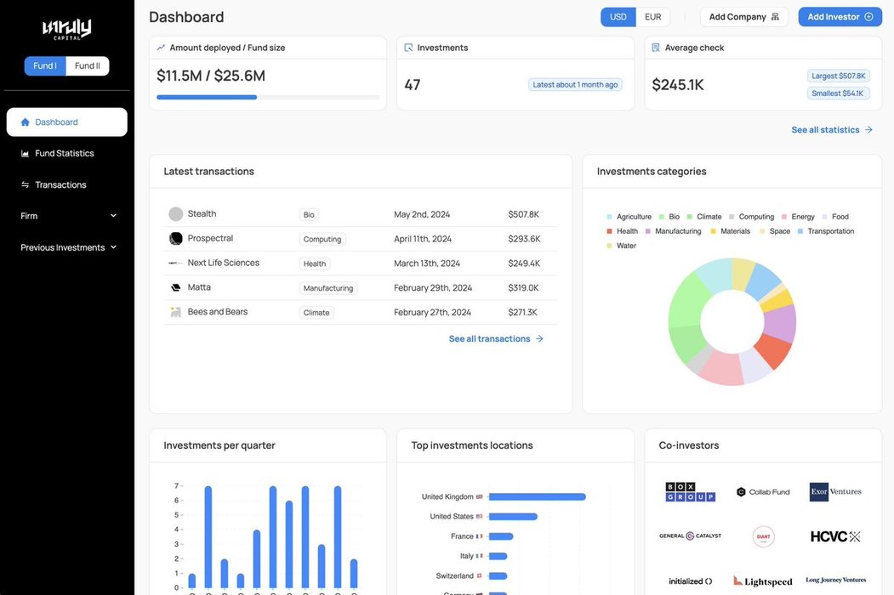
Task: Click the Prospectral company logo
Action: [x=175, y=239]
